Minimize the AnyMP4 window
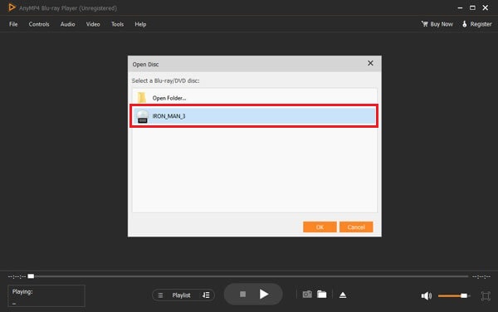Viewport: 498px width, 312px height. click(460, 7)
